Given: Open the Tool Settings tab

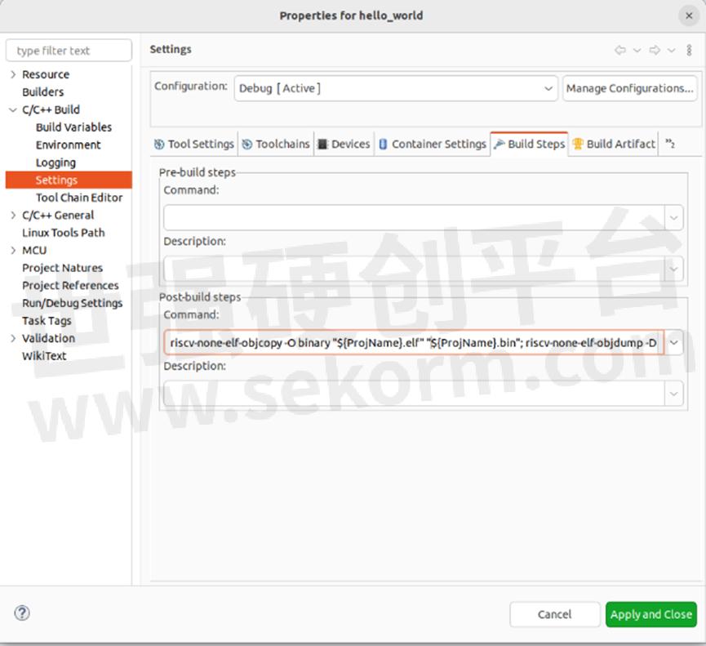Looking at the screenshot, I should pos(194,144).
